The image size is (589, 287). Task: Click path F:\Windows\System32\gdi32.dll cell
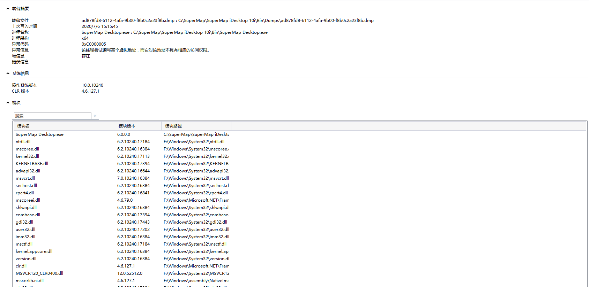pyautogui.click(x=195, y=222)
